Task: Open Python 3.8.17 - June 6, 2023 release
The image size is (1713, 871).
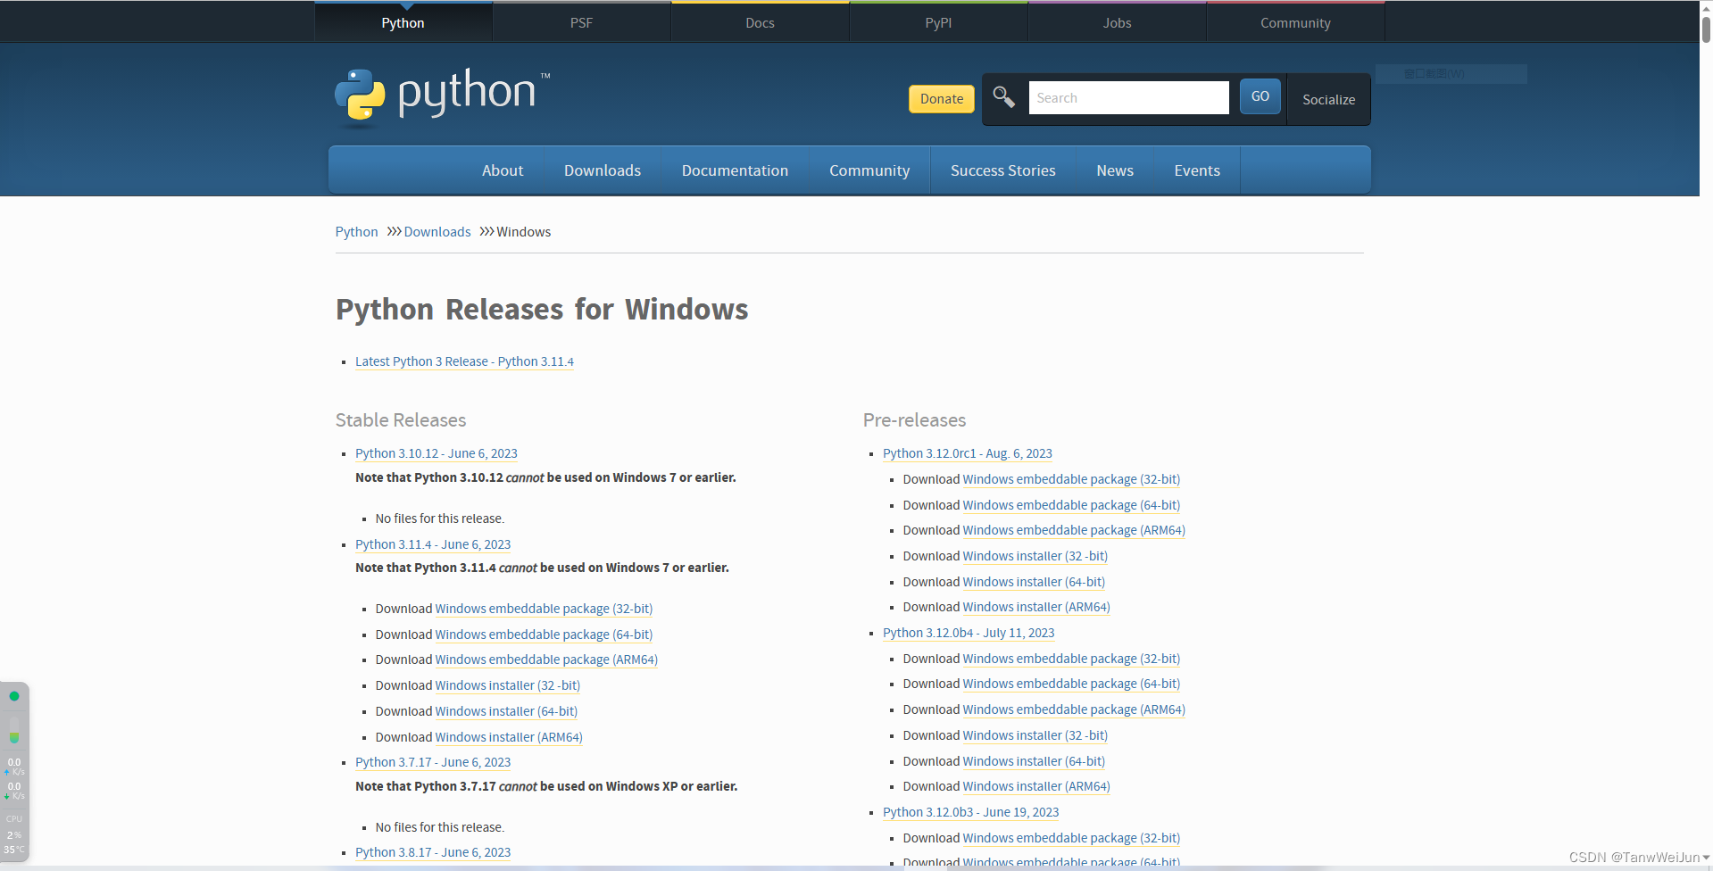Action: (x=433, y=852)
